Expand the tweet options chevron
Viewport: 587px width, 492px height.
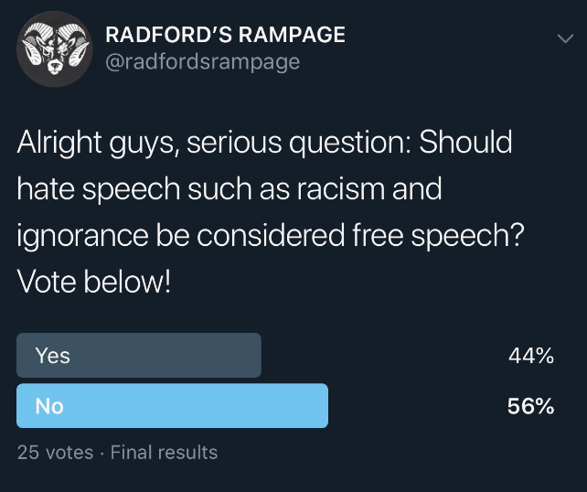click(x=565, y=38)
